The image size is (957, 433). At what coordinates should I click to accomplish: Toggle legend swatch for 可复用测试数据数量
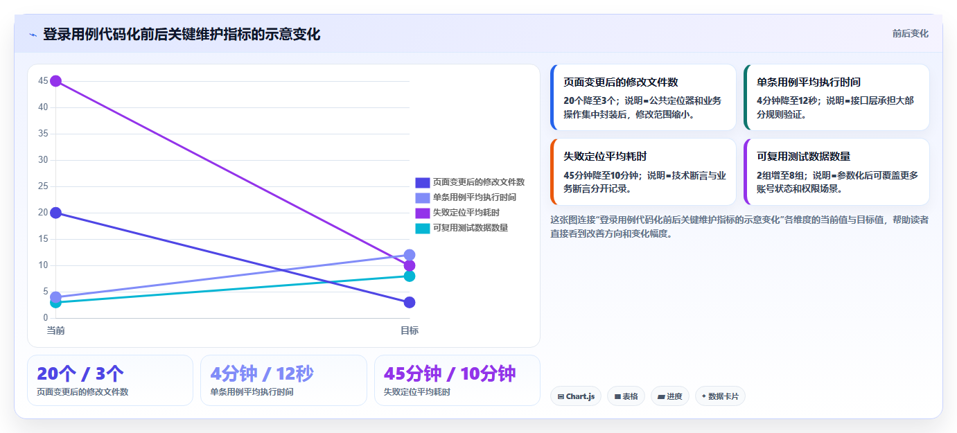pos(423,228)
